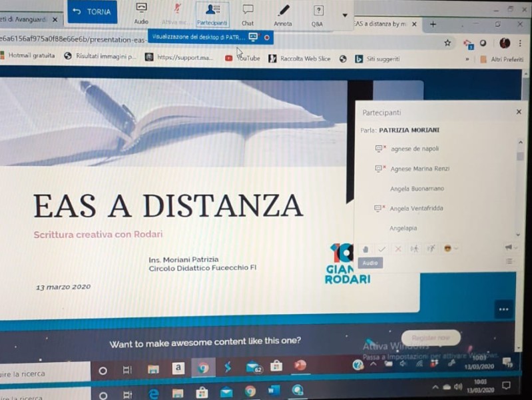Expand the meeting toolbar more-options arrow
532x400 pixels.
[x=344, y=15]
